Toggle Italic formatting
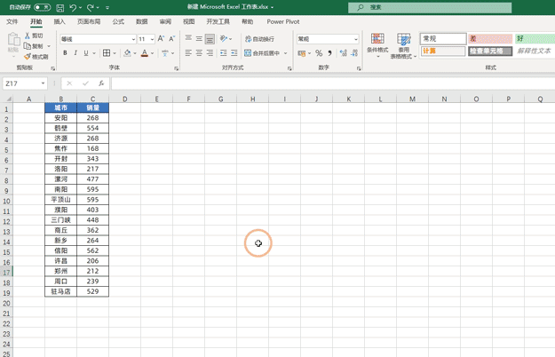555x357 pixels. tap(75, 53)
